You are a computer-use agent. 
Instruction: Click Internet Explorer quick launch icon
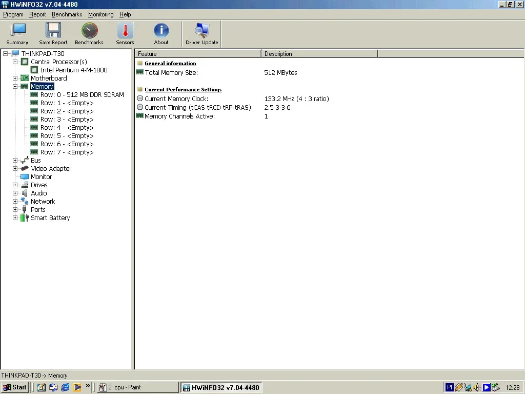(x=65, y=387)
